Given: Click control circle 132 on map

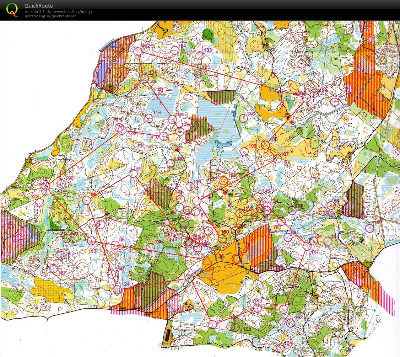Looking at the screenshot, I should point(138,52).
